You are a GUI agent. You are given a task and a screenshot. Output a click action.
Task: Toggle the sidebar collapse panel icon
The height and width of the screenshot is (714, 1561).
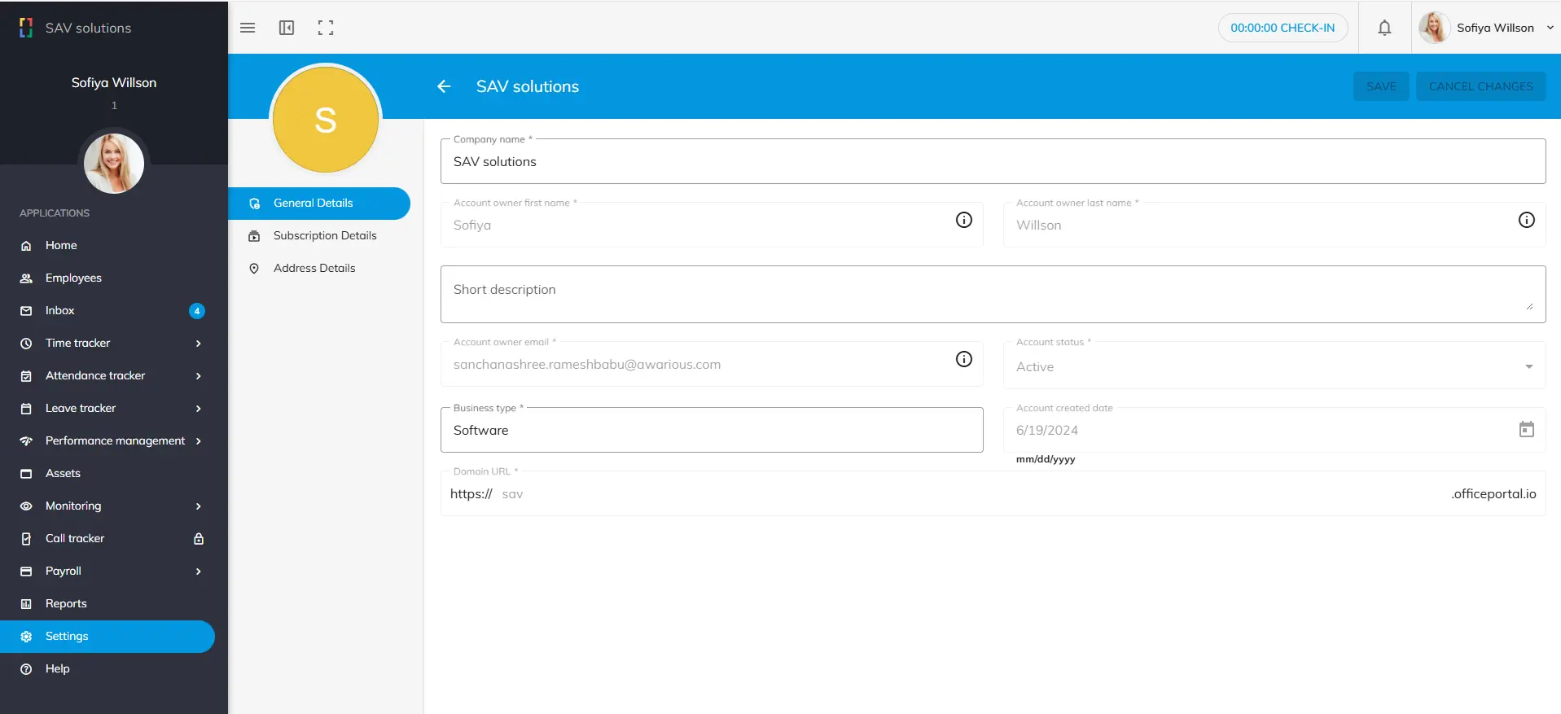click(x=287, y=28)
